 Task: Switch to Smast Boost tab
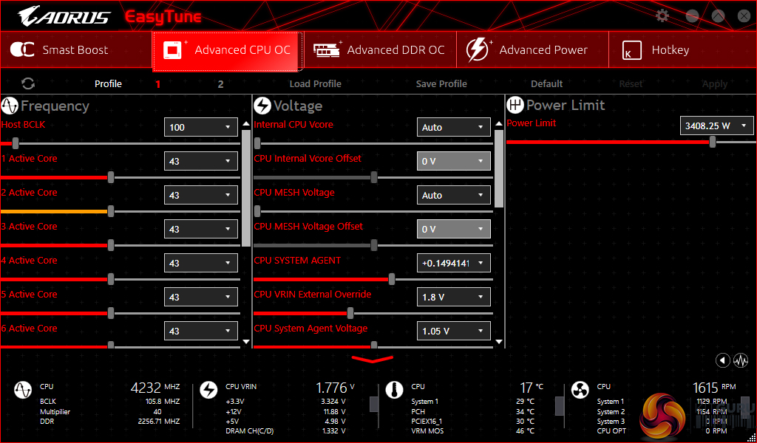[76, 49]
